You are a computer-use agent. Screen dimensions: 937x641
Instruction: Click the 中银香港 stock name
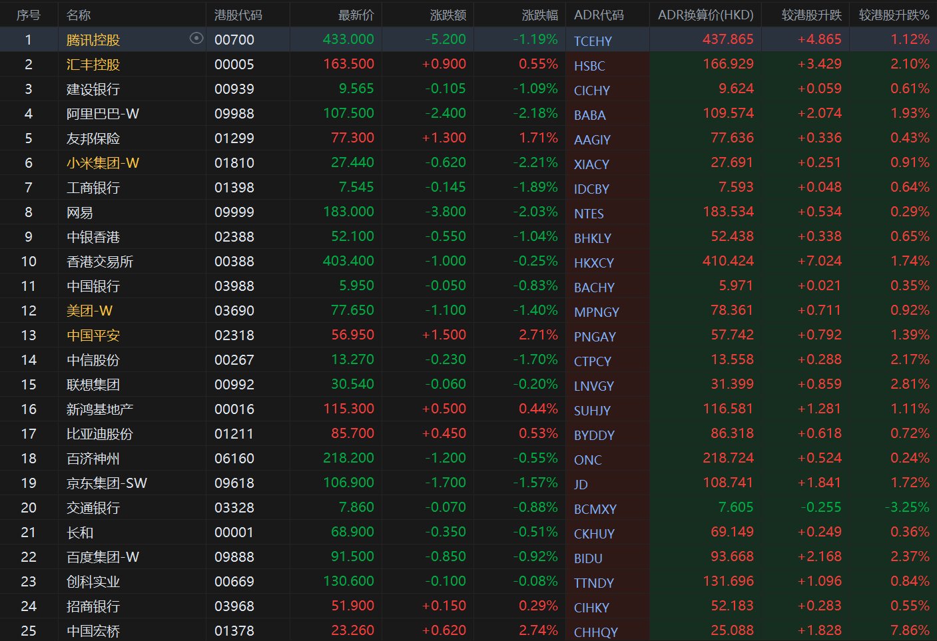pos(93,237)
